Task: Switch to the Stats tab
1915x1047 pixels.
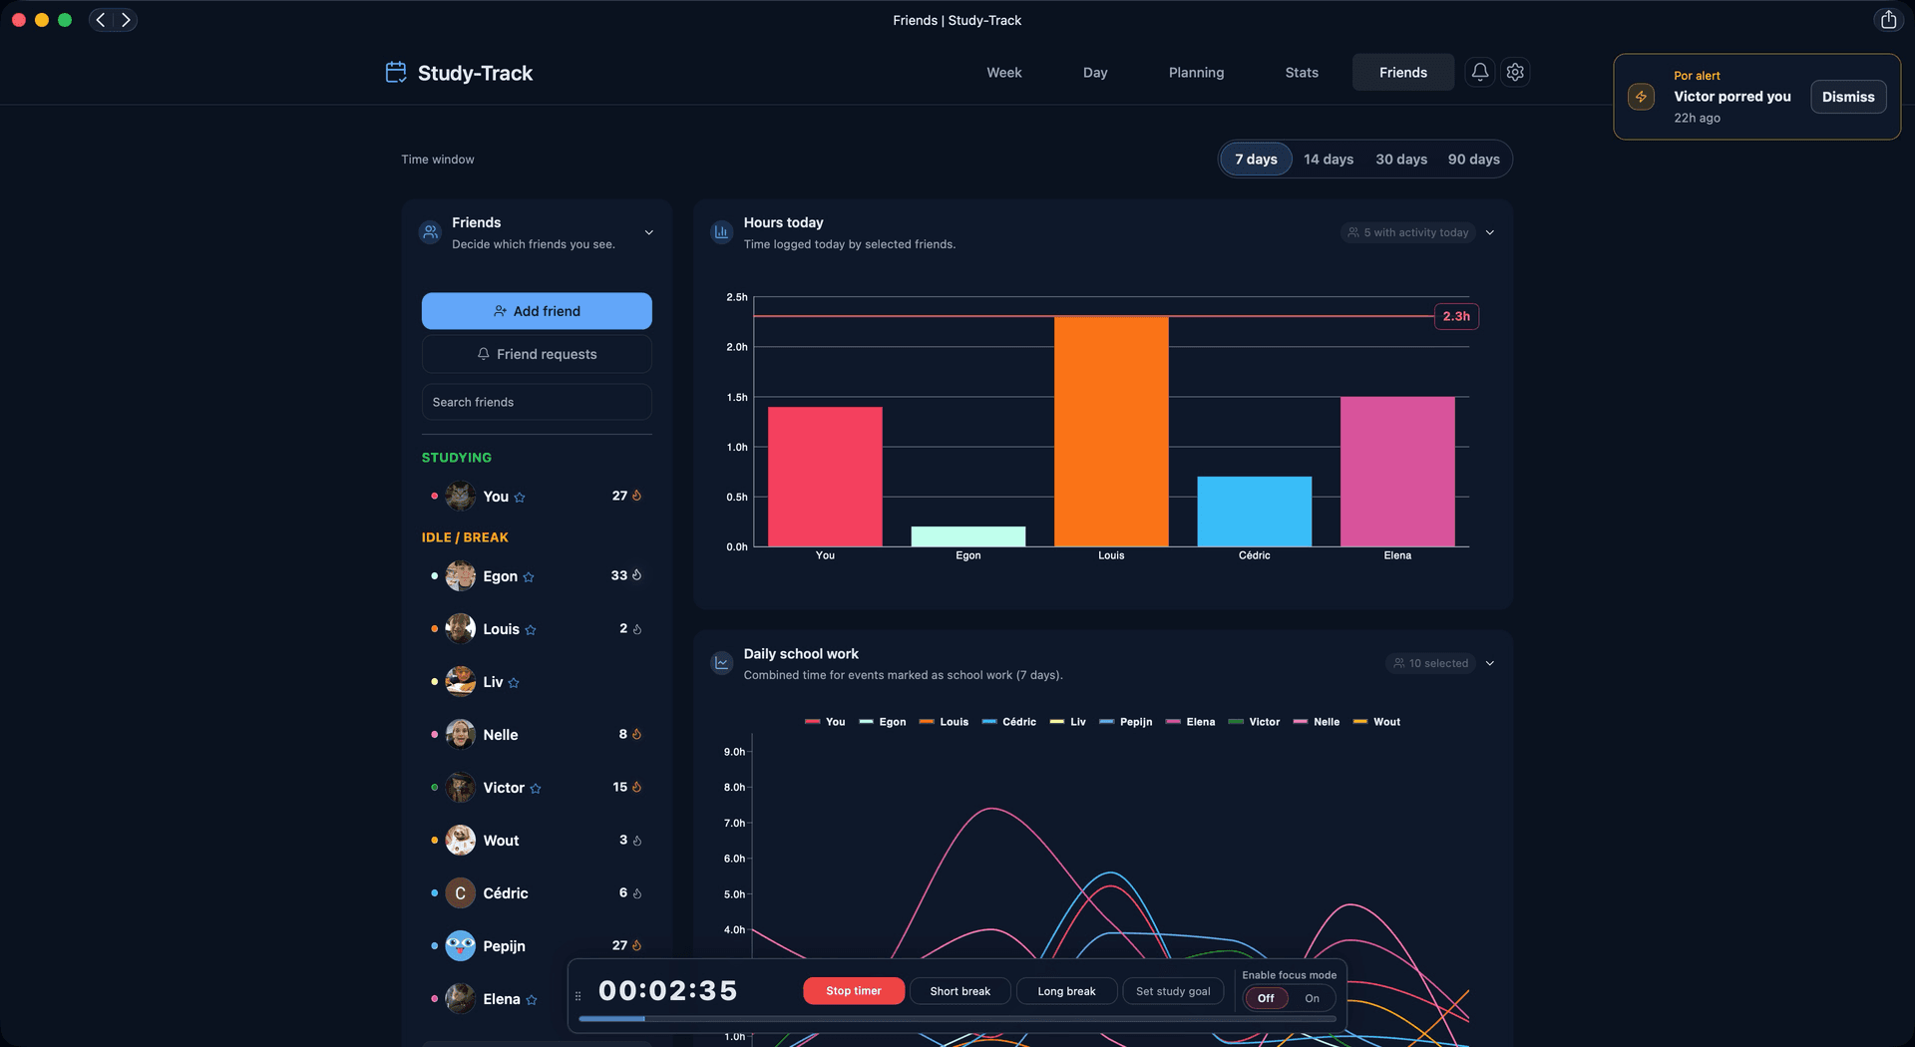Action: 1301,73
